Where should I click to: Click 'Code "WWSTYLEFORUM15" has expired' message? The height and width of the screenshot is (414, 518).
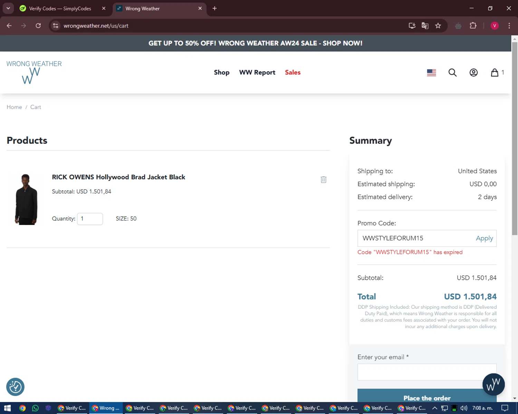tap(410, 252)
